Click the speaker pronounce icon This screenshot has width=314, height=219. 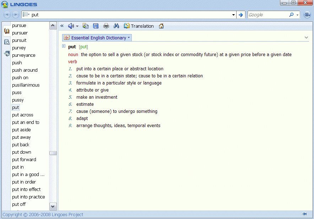pyautogui.click(x=71, y=26)
